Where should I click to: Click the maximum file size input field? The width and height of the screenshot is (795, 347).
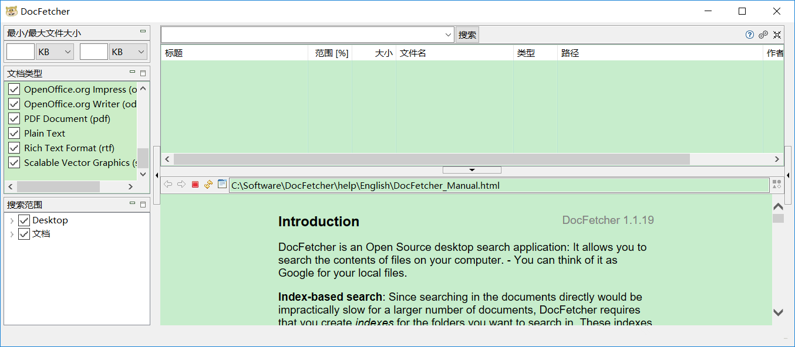[94, 52]
